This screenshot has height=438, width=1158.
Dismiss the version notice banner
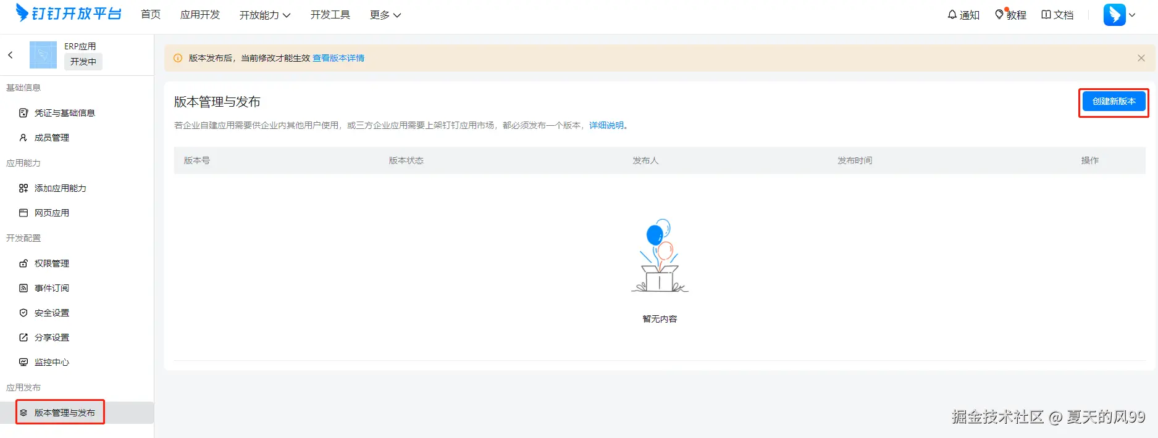(x=1141, y=58)
